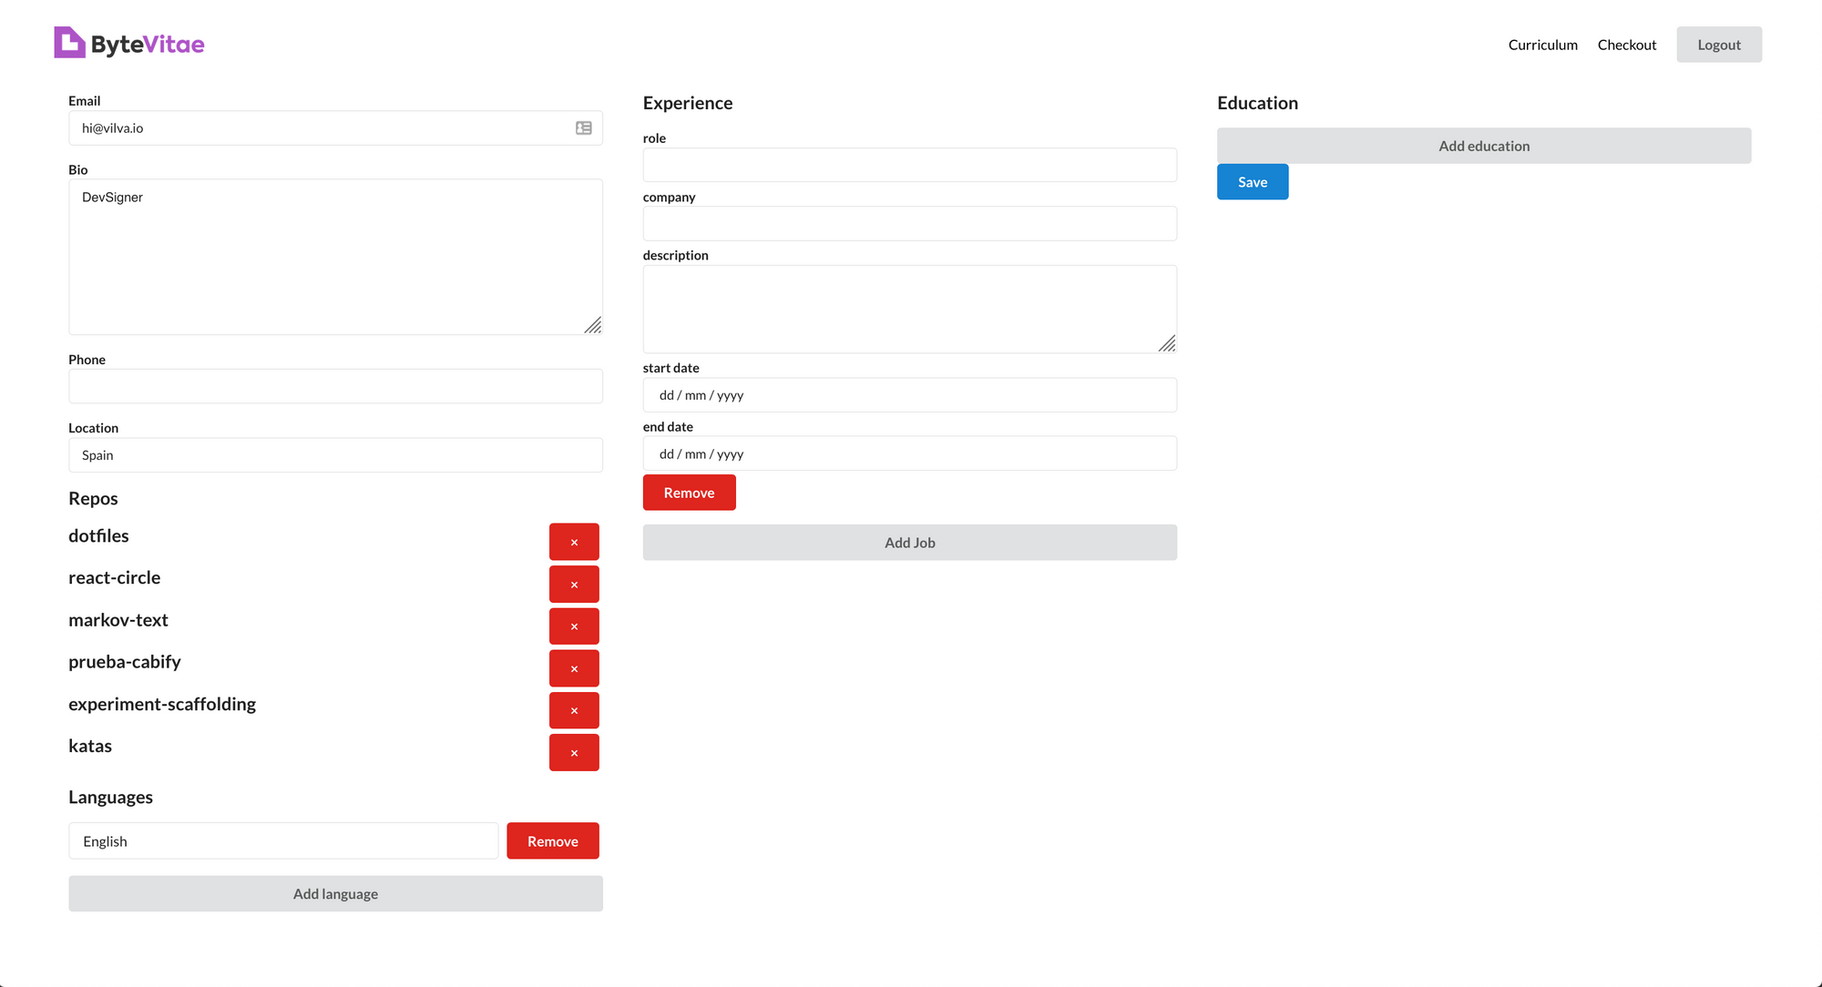Click the react-circle repo name

(114, 577)
